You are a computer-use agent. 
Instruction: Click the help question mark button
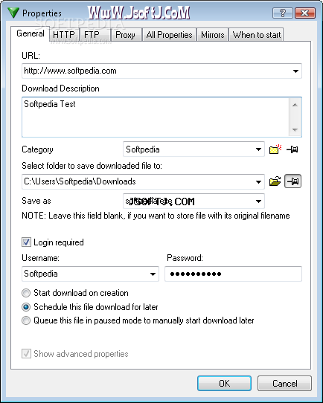click(282, 13)
